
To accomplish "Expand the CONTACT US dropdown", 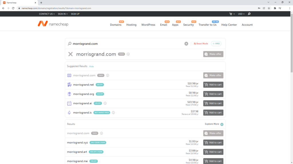I will [47, 14].
